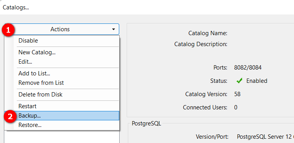
Task: Choose New Catalog... menu entry
Action: click(x=66, y=52)
